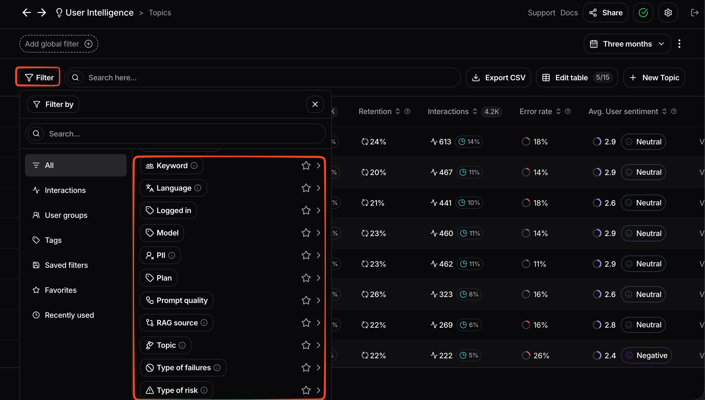Open settings via the gear icon
The image size is (705, 400).
coord(668,12)
